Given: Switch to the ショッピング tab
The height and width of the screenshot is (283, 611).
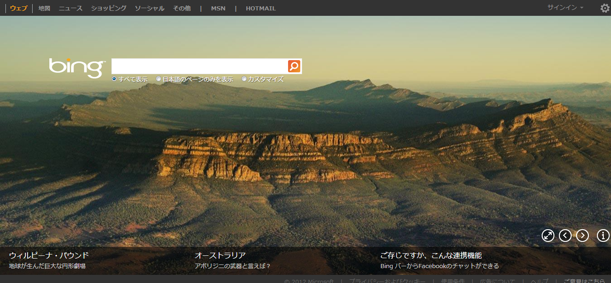Looking at the screenshot, I should (x=109, y=8).
